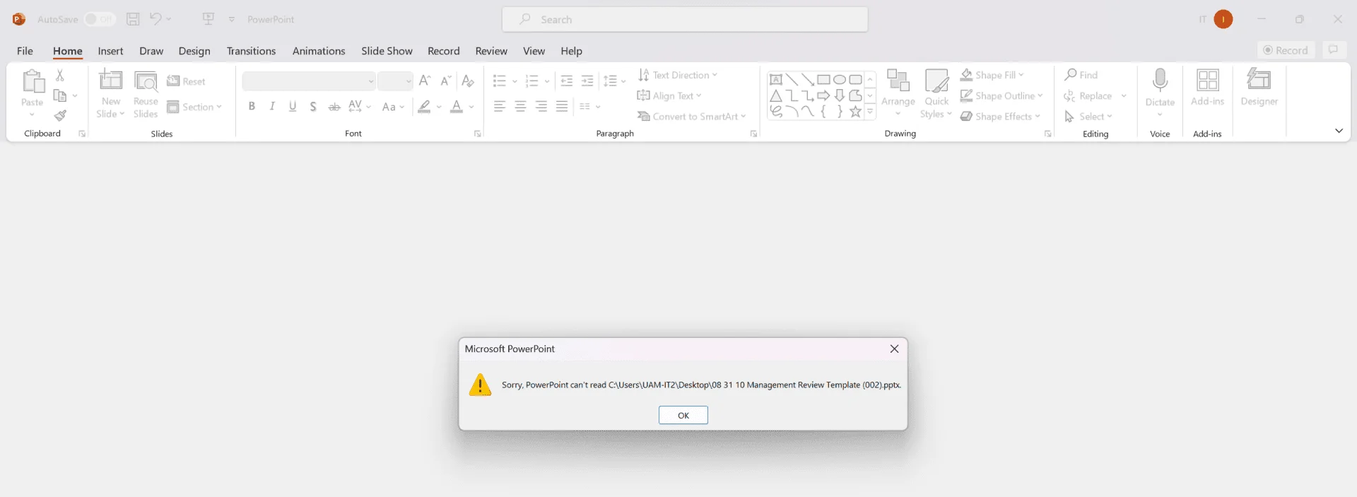Toggle Italic formatting
Image resolution: width=1357 pixels, height=497 pixels.
click(x=272, y=107)
